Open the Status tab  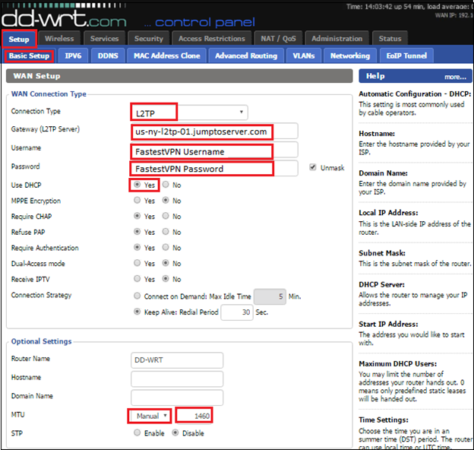pos(390,39)
